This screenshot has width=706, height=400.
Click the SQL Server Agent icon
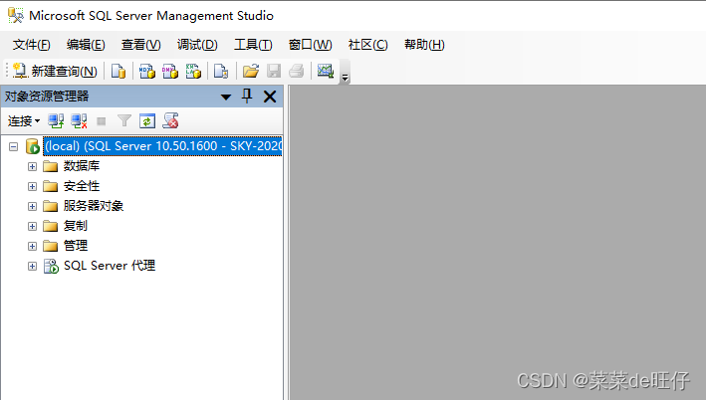pyautogui.click(x=51, y=266)
